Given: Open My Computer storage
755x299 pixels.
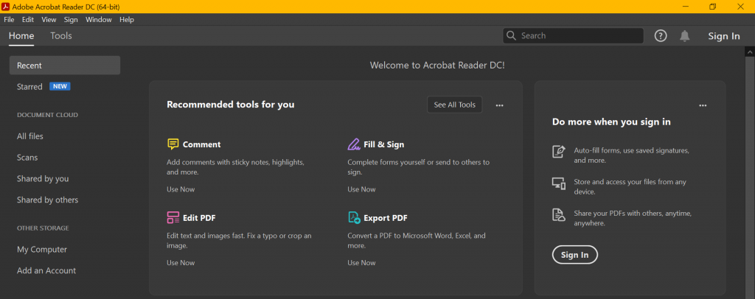Looking at the screenshot, I should (42, 250).
